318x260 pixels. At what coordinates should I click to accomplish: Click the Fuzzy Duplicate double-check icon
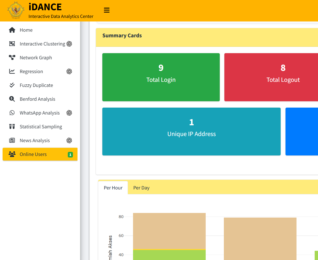click(12, 85)
